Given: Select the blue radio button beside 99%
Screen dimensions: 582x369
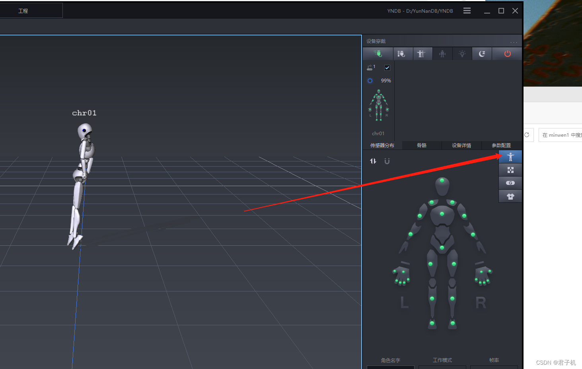Looking at the screenshot, I should [370, 80].
